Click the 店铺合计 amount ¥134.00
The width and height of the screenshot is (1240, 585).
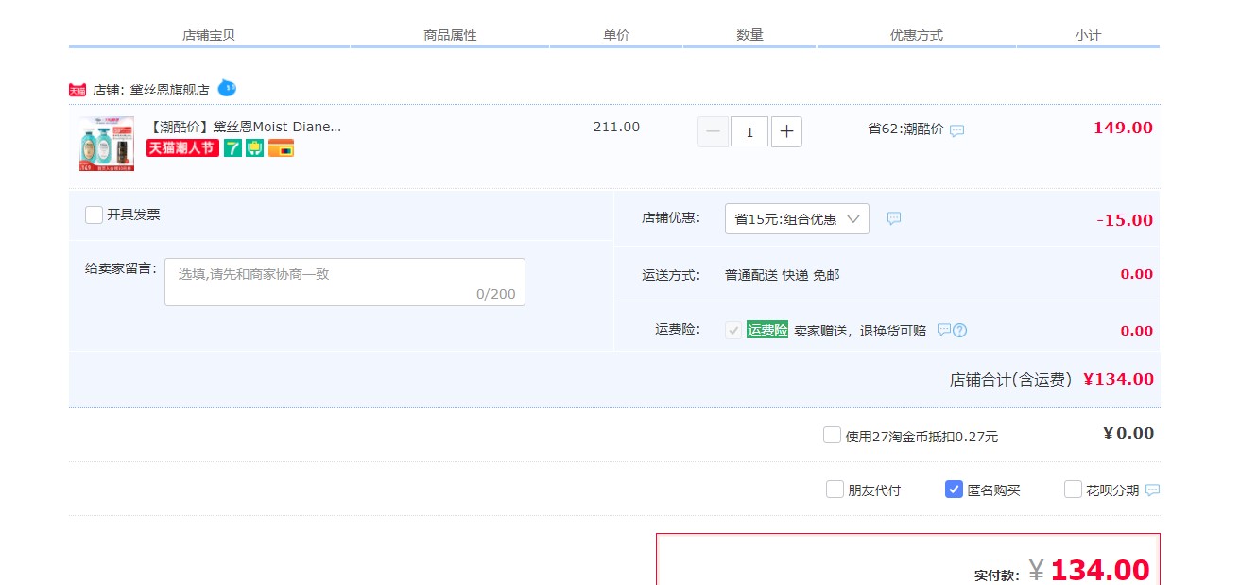click(x=1118, y=379)
